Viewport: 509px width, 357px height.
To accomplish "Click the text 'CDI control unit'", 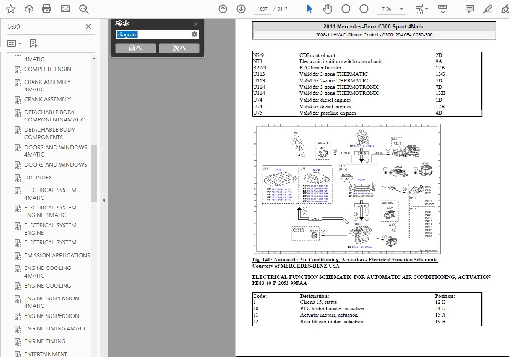I will [317, 55].
